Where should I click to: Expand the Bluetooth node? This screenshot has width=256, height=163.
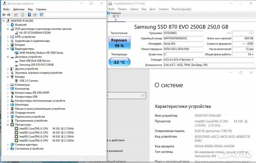point(8,25)
